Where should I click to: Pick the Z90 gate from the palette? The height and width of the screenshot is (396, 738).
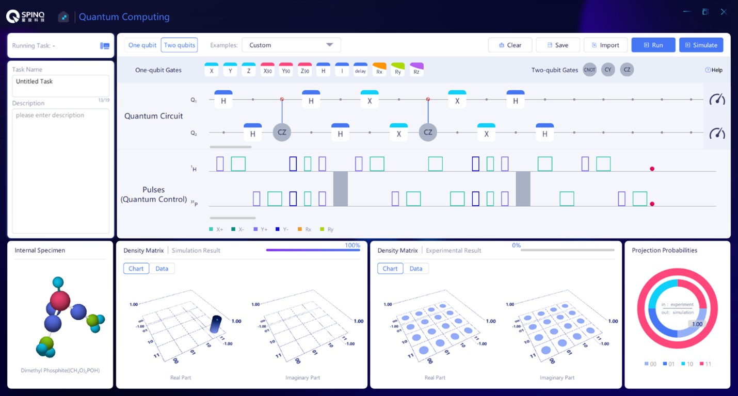coord(304,70)
